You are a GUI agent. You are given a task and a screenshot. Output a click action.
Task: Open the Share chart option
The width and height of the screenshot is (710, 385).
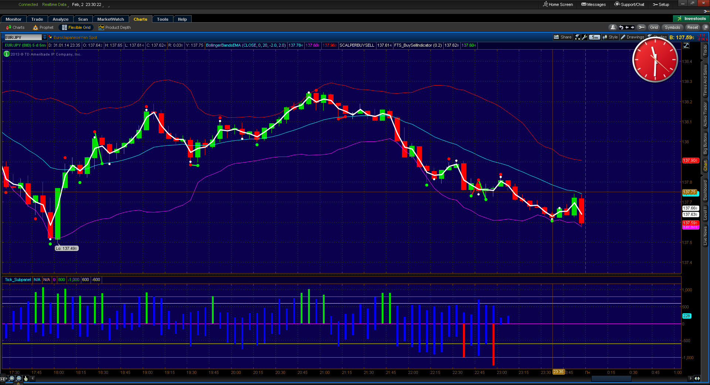tap(562, 37)
